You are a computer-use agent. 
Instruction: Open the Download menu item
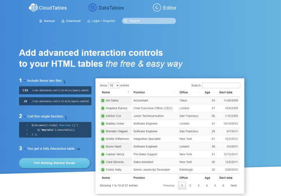click(x=71, y=21)
